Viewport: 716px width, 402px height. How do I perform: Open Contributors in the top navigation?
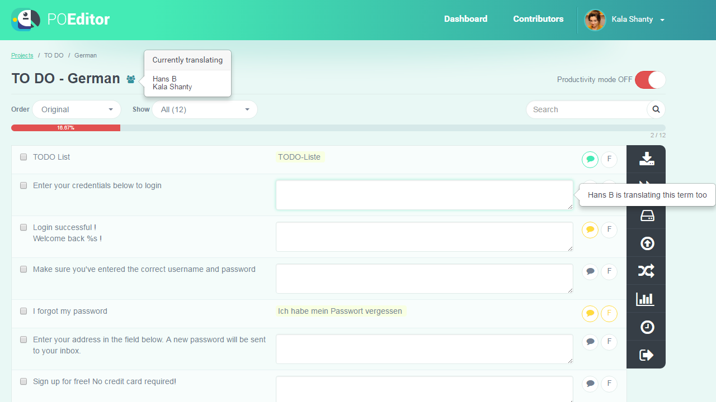538,19
